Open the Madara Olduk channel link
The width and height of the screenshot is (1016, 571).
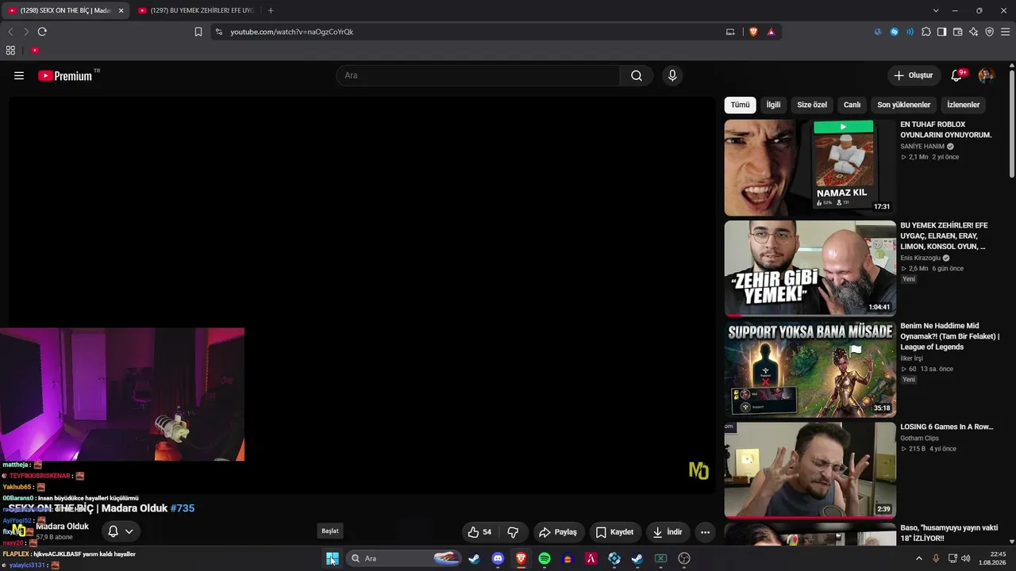pos(62,527)
